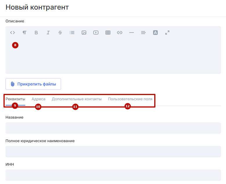226x184 pixels.
Task: Insert a bulleted list
Action: [x=72, y=33]
